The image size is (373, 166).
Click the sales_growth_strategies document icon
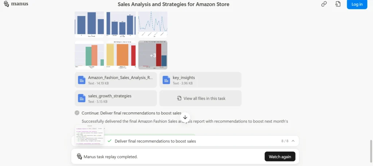(x=82, y=98)
